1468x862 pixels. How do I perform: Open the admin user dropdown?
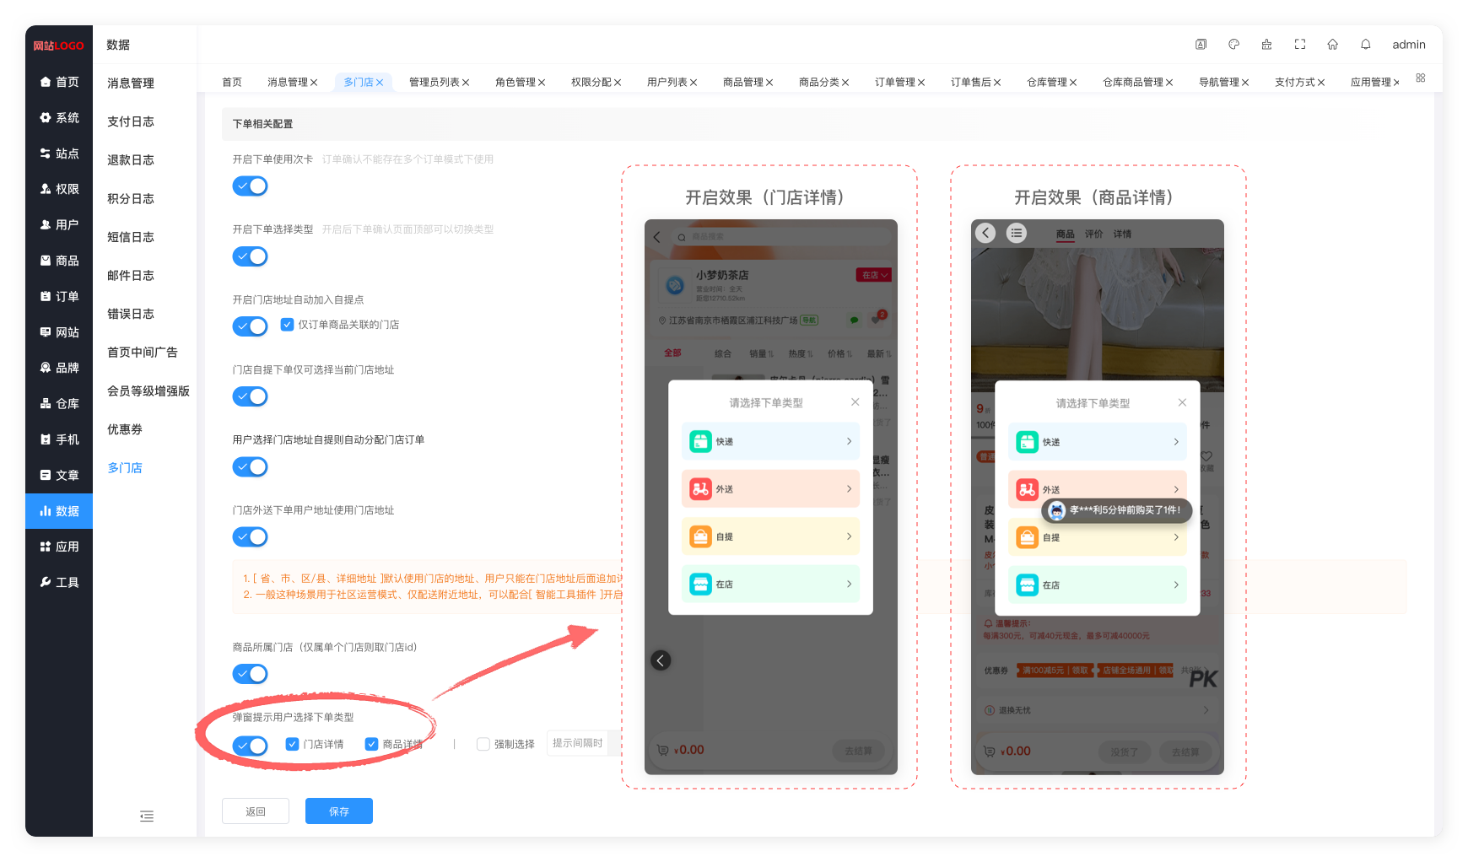[1408, 45]
